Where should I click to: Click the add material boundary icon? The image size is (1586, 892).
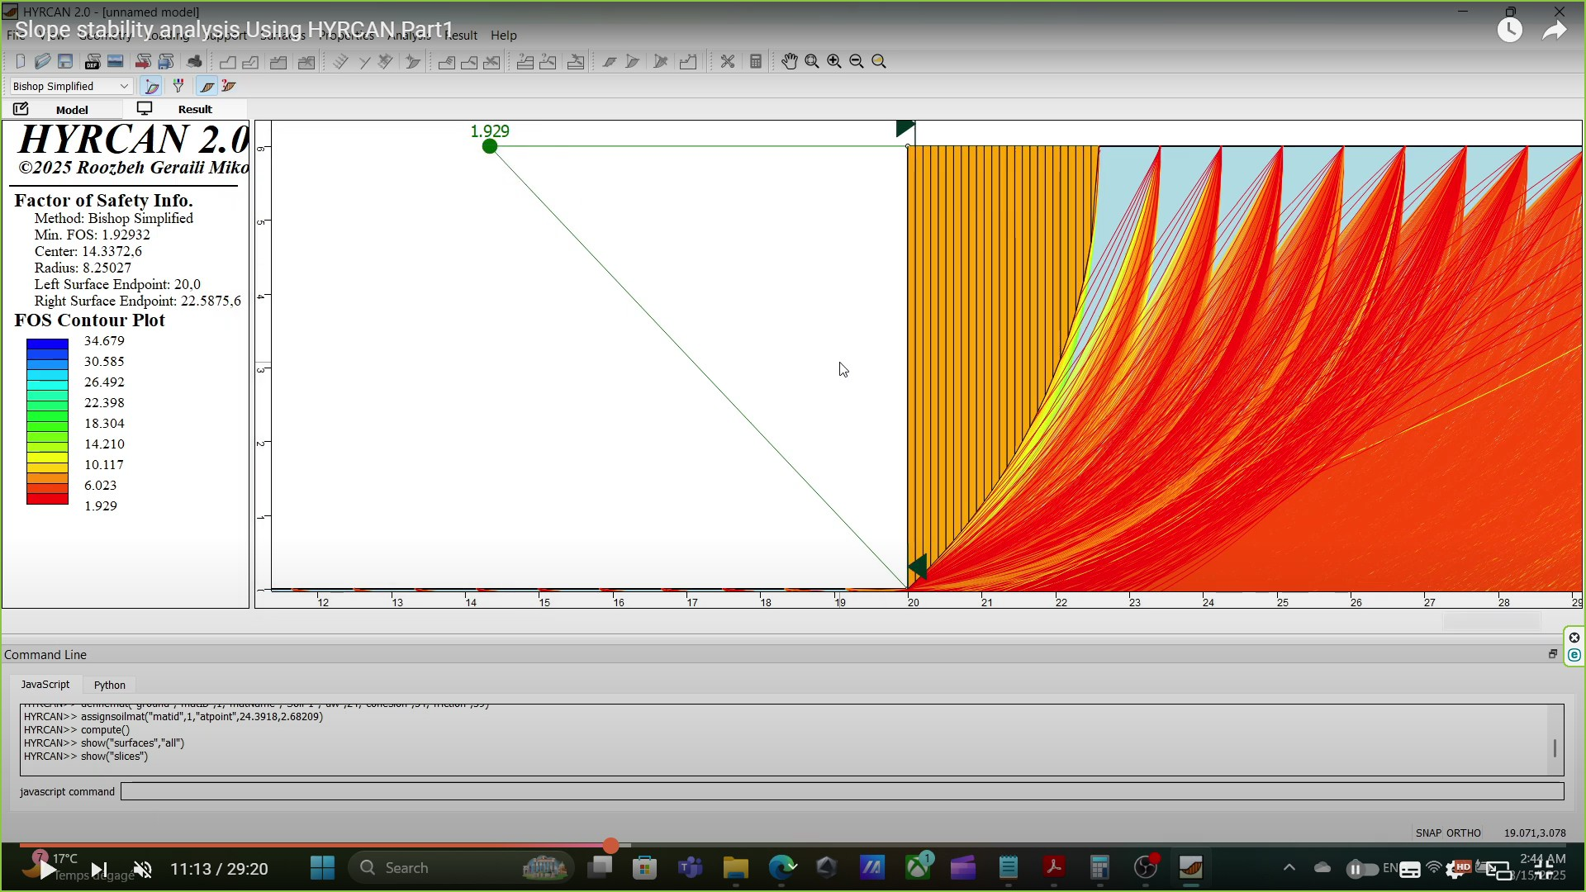[250, 61]
